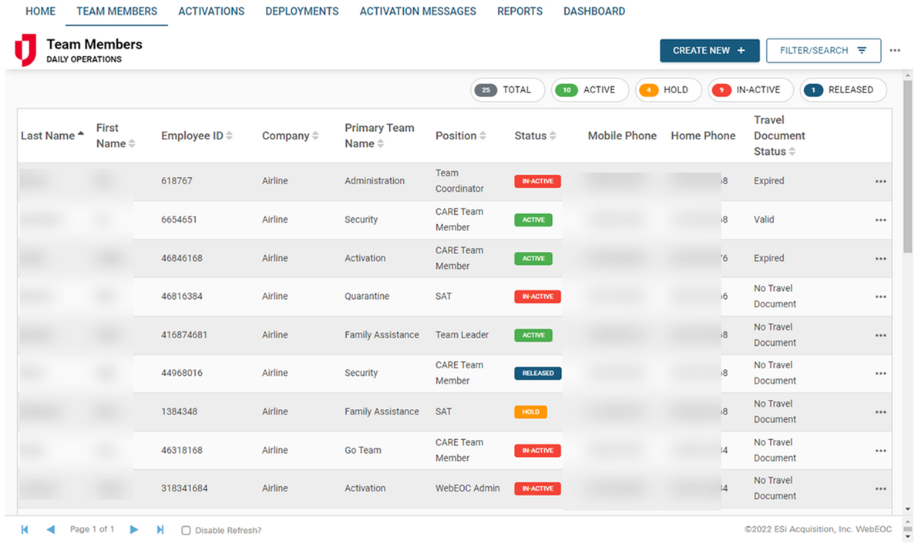
Task: Go to next page arrow
Action: pos(134,530)
